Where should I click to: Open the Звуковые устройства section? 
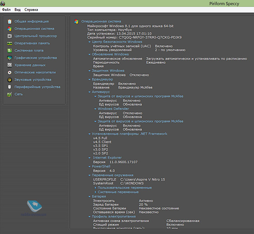point(33,80)
